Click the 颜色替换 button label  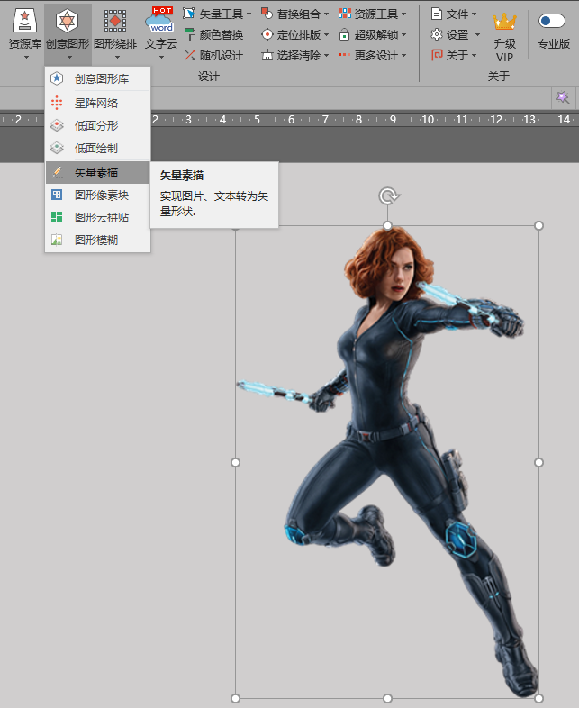point(222,35)
